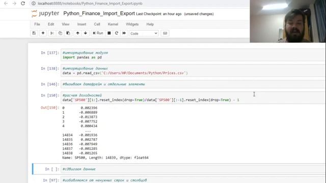The image size is (326, 183).
Task: Save and checkpoint with floppy icon
Action: tap(34, 33)
